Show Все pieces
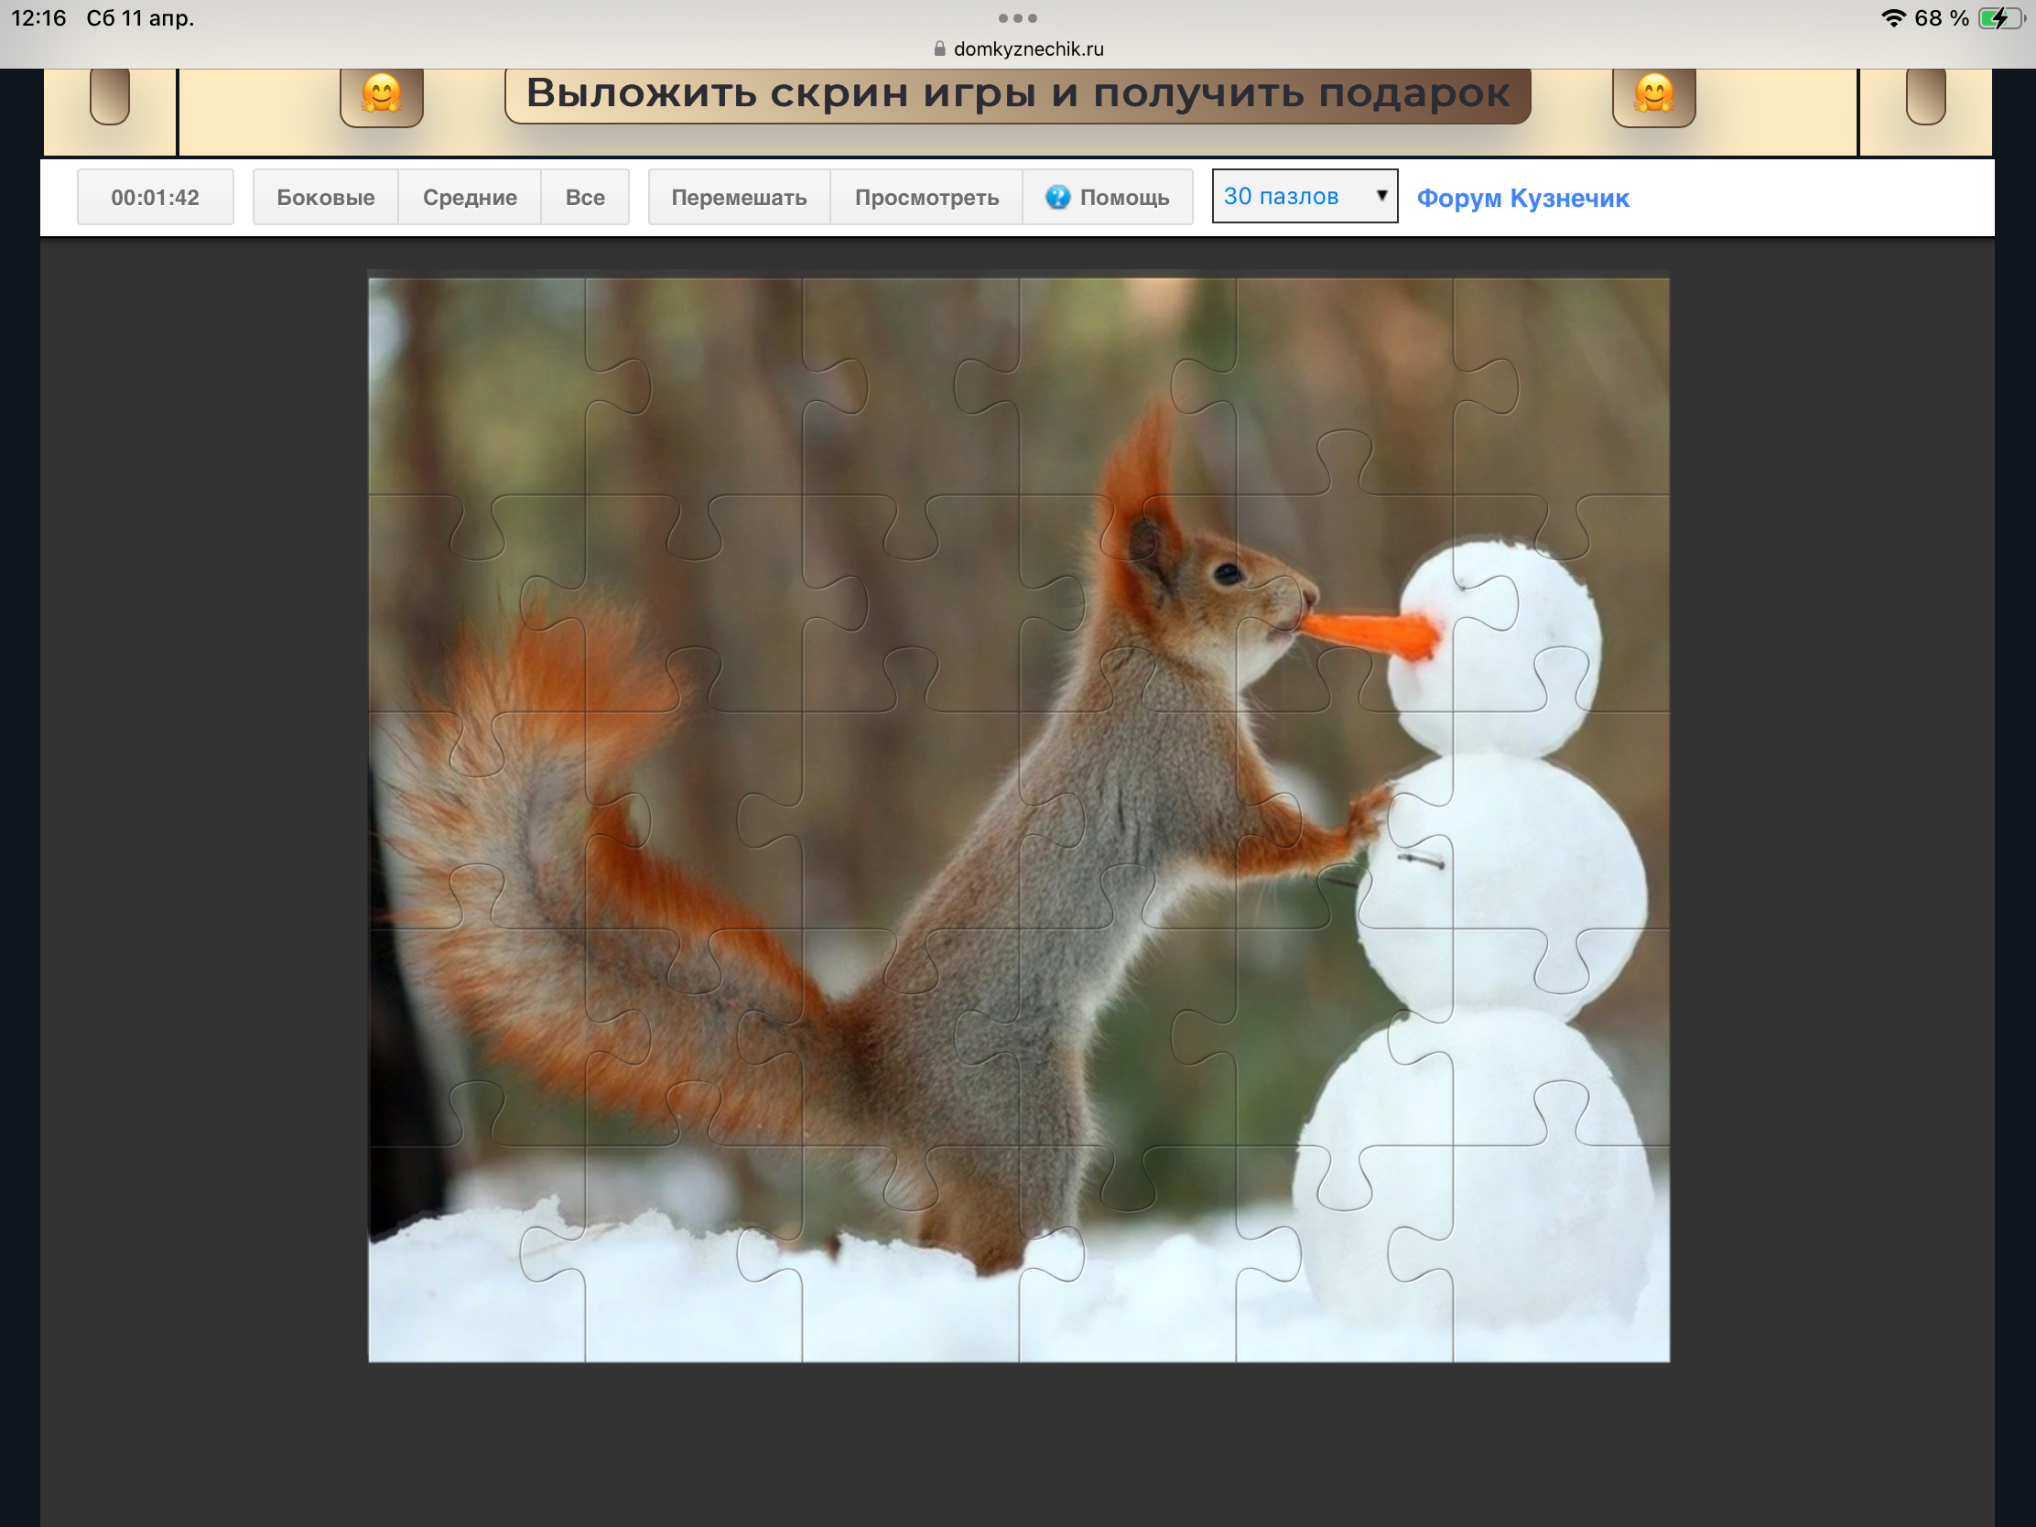The image size is (2036, 1527). coord(584,197)
